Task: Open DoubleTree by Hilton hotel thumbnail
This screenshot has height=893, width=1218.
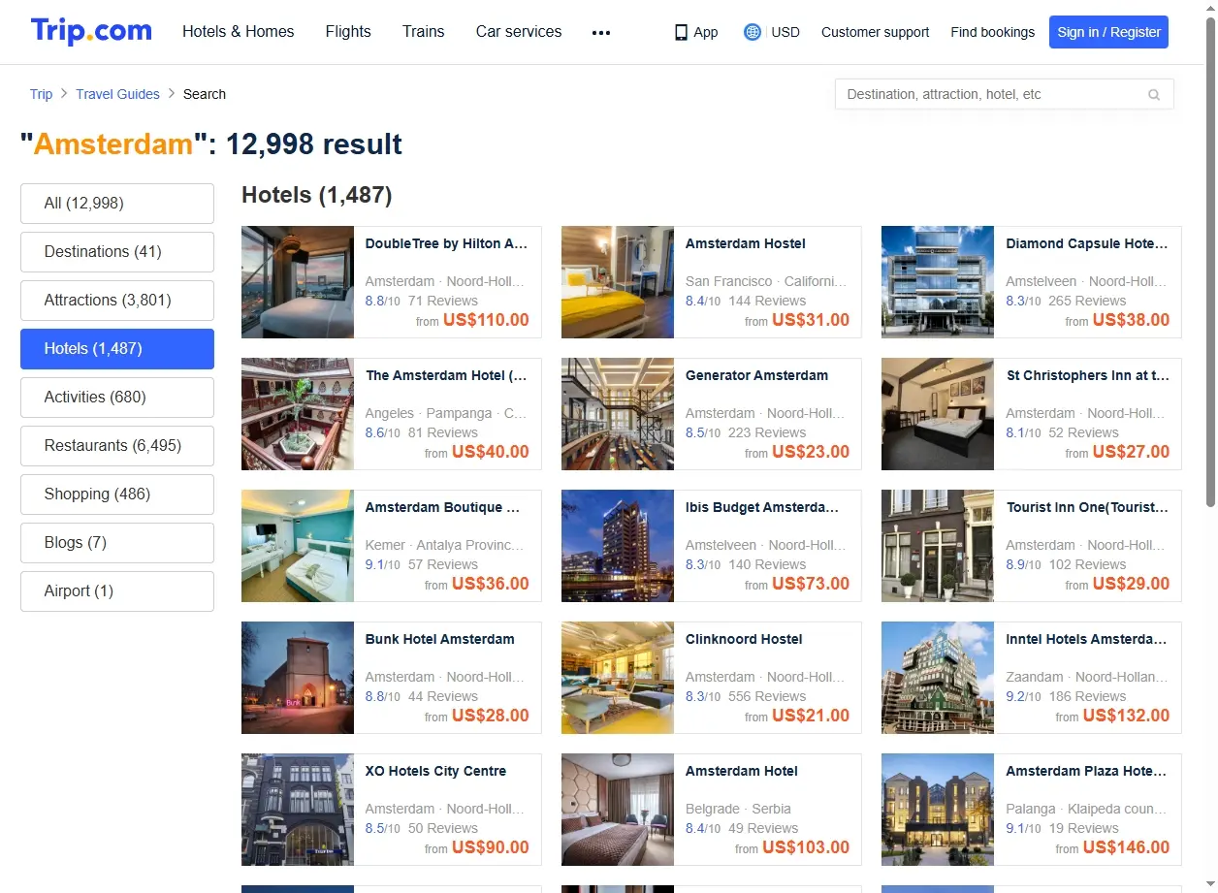Action: tap(298, 282)
